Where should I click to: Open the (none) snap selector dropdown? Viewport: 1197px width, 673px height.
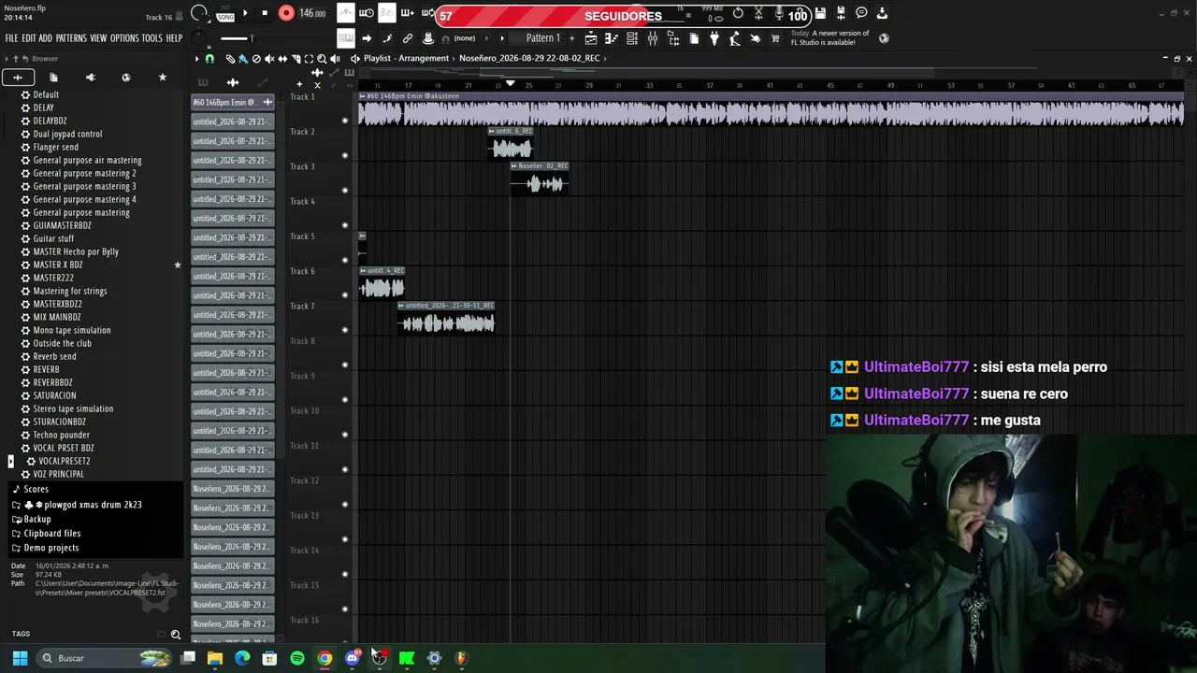point(465,38)
